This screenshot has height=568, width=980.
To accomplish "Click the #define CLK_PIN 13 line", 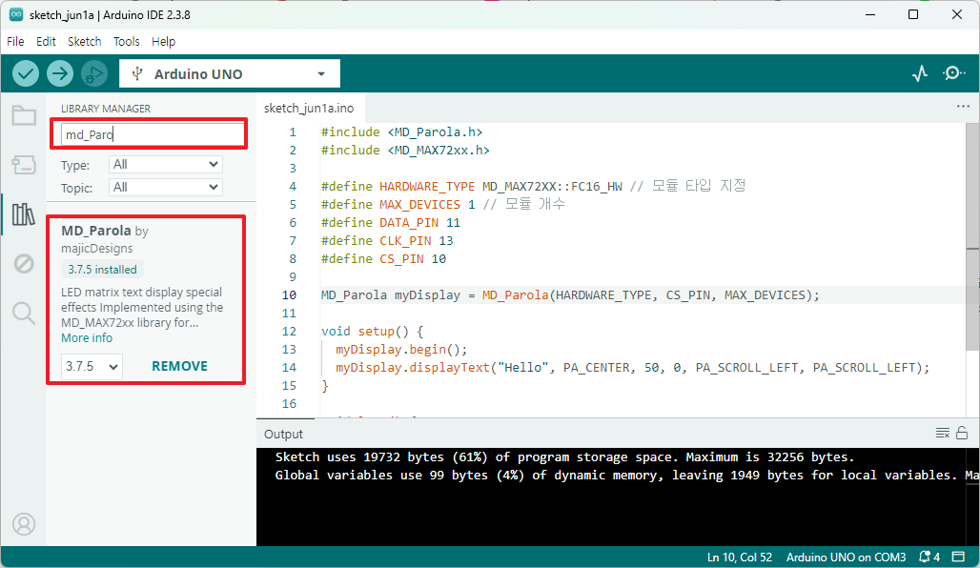I will pos(387,240).
